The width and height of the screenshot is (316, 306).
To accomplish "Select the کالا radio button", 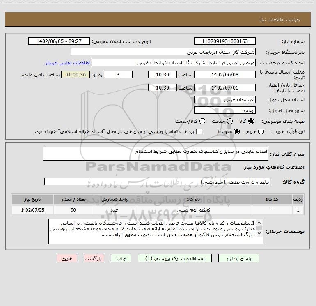I will coord(251,121).
